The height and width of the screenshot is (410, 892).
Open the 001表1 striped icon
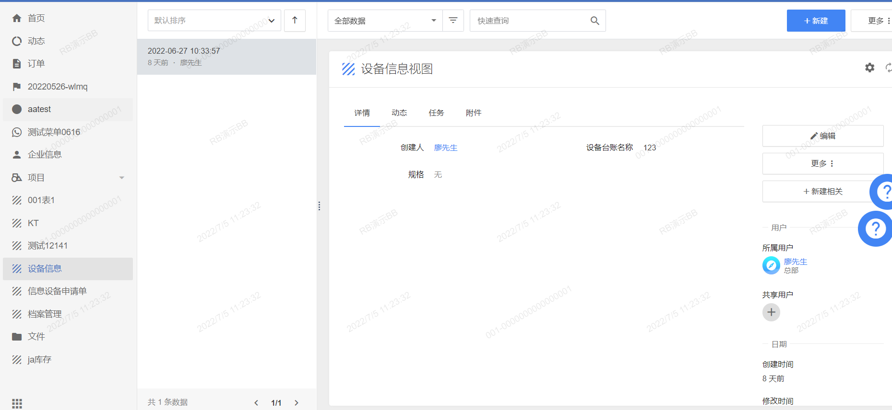click(x=17, y=200)
